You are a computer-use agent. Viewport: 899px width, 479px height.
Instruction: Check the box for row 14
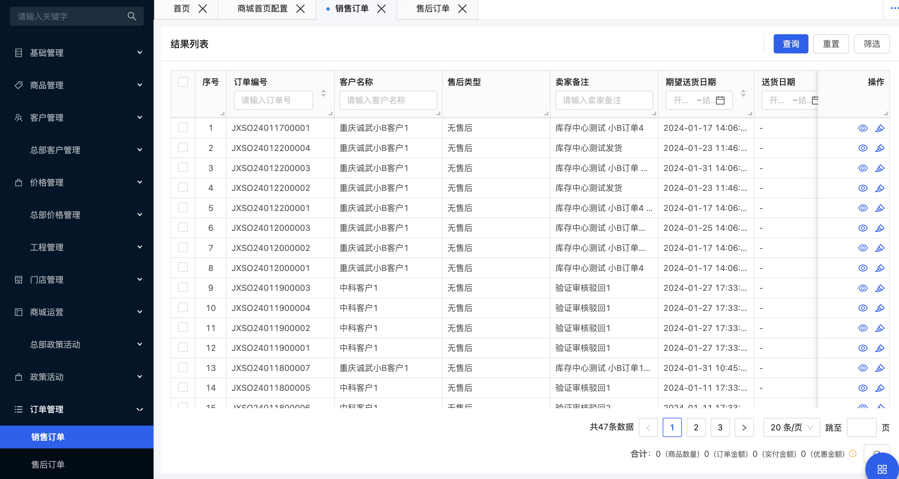pyautogui.click(x=183, y=387)
